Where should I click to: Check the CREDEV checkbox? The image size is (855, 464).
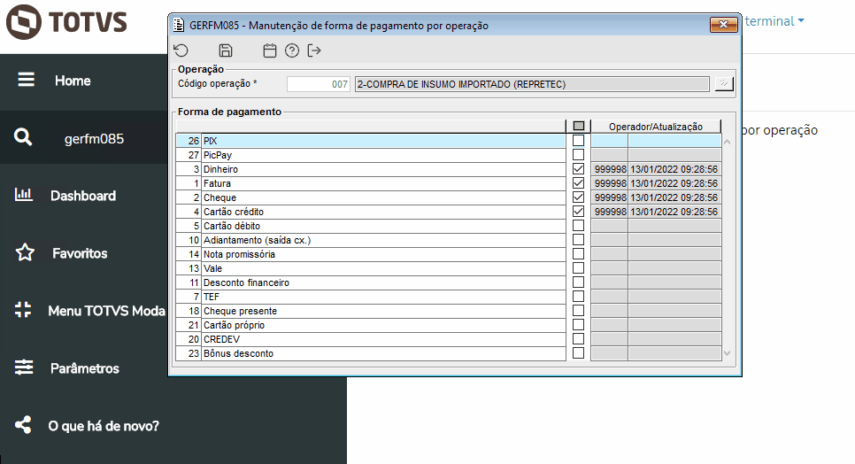(579, 339)
